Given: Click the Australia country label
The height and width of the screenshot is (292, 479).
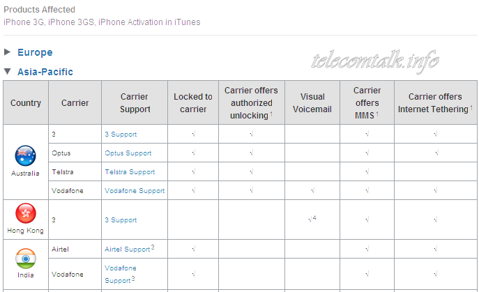Looking at the screenshot, I should coord(25,174).
